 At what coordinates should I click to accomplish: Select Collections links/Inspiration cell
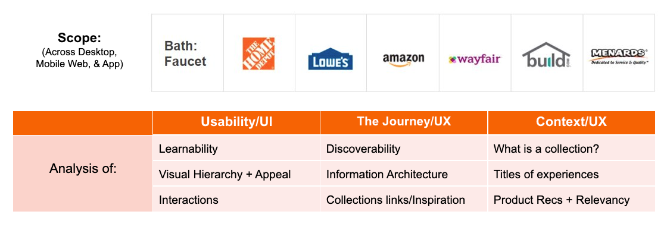pyautogui.click(x=404, y=199)
